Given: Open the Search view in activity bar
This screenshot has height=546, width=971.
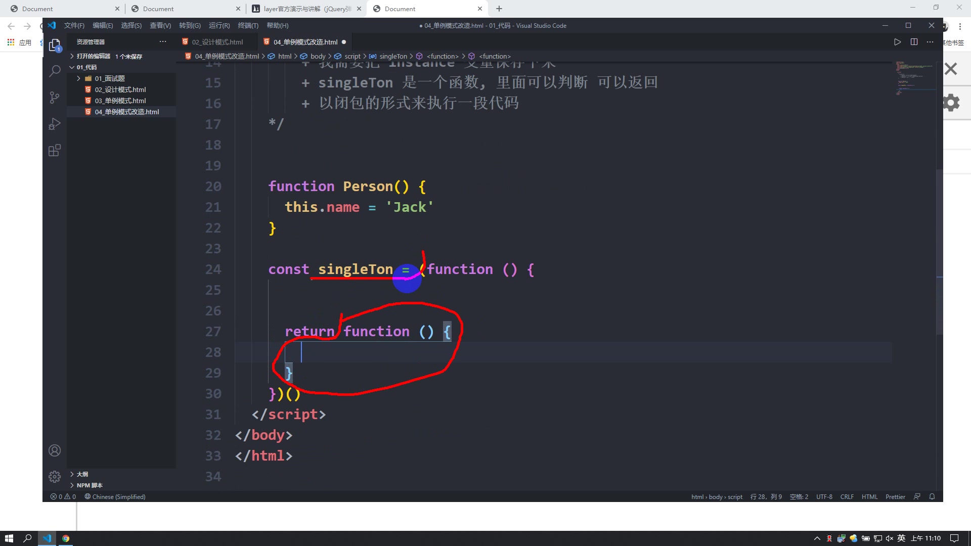Looking at the screenshot, I should pos(55,71).
